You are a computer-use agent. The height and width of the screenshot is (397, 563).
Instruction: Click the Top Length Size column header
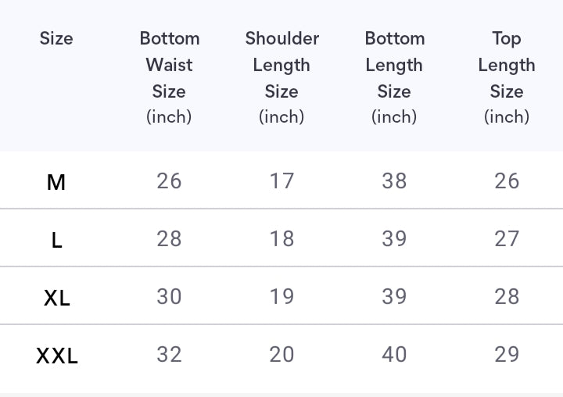(507, 77)
